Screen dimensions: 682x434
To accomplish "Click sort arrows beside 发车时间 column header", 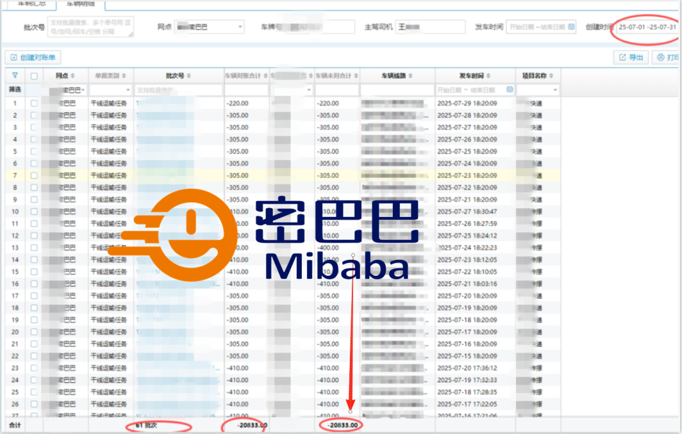I will click(488, 76).
